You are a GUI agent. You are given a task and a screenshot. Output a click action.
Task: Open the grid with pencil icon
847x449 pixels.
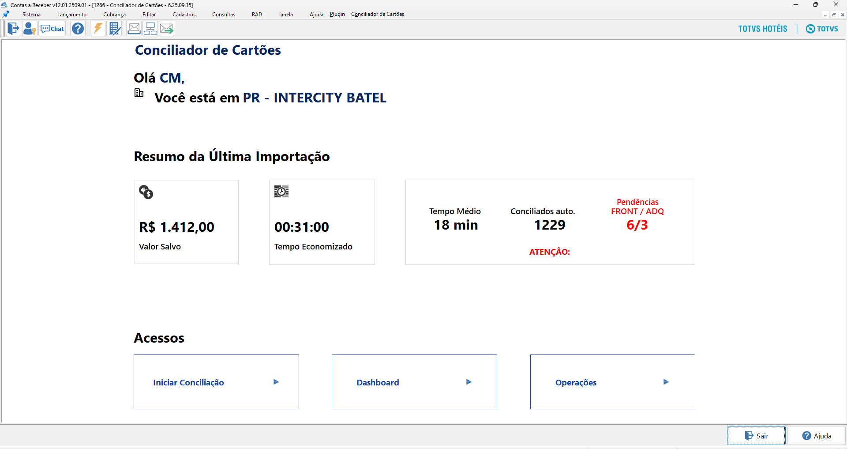(x=115, y=29)
